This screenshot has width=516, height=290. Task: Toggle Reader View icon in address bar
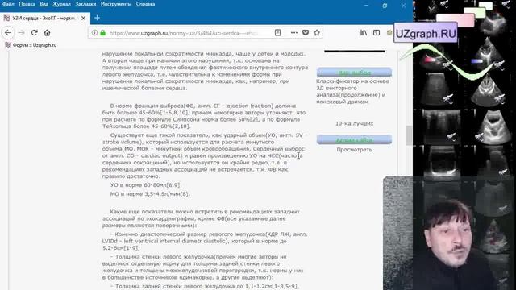[x=277, y=32]
